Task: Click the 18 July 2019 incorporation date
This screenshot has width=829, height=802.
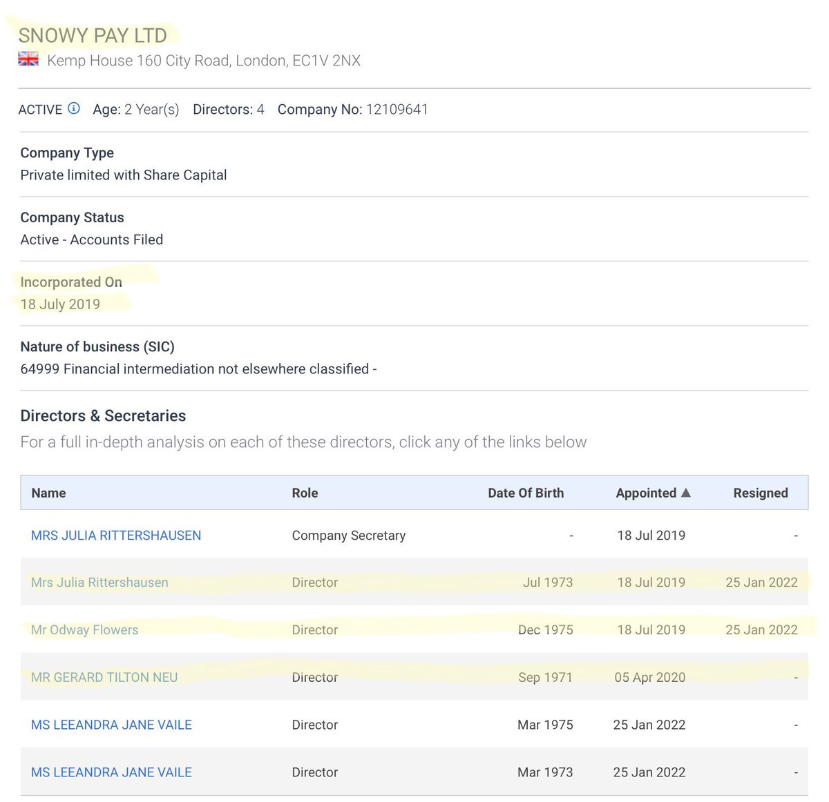Action: click(60, 304)
